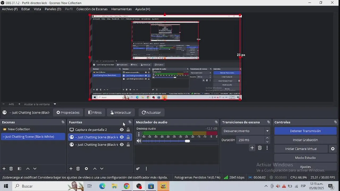Move scene up in Escenas list

[28, 168]
